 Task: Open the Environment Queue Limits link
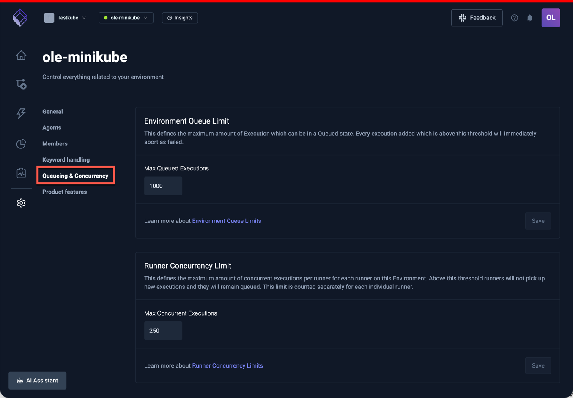coord(226,221)
